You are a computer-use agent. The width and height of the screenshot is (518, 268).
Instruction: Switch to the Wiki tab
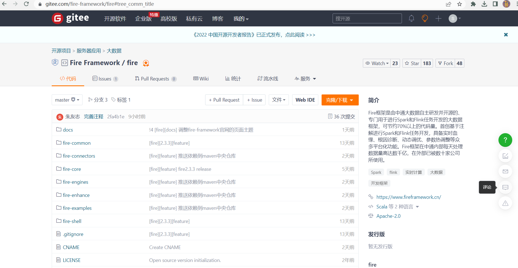201,79
